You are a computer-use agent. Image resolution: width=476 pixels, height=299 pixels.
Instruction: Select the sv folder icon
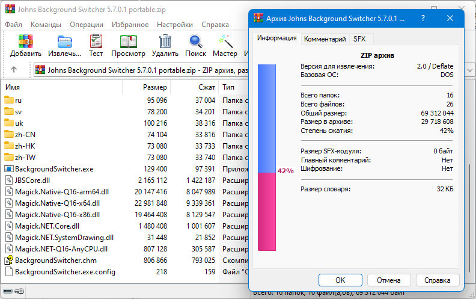click(x=9, y=111)
